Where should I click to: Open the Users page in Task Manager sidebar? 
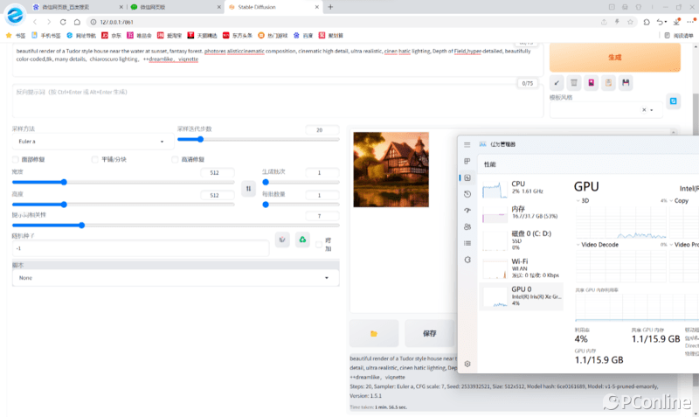[x=467, y=226]
